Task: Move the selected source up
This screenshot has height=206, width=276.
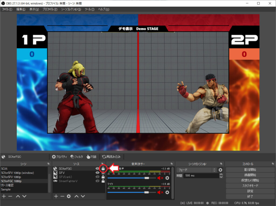Action: [76, 196]
